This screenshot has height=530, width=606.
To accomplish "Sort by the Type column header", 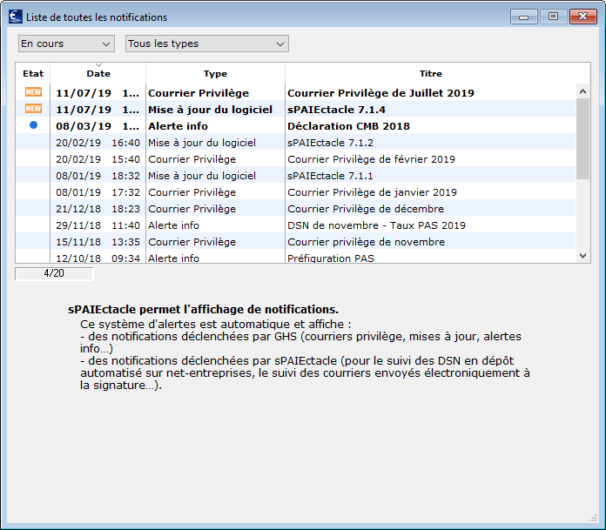I will pos(215,73).
